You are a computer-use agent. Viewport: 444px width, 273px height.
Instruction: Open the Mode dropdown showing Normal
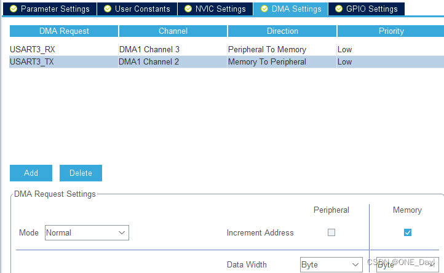pos(87,233)
